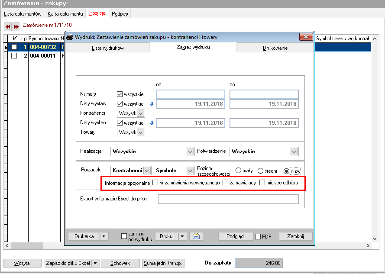Go to the previous document with the double-left arrow
385x274 pixels.
click(x=8, y=26)
